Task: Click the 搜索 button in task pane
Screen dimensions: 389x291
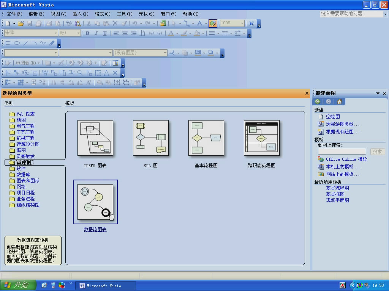Action: [377, 152]
